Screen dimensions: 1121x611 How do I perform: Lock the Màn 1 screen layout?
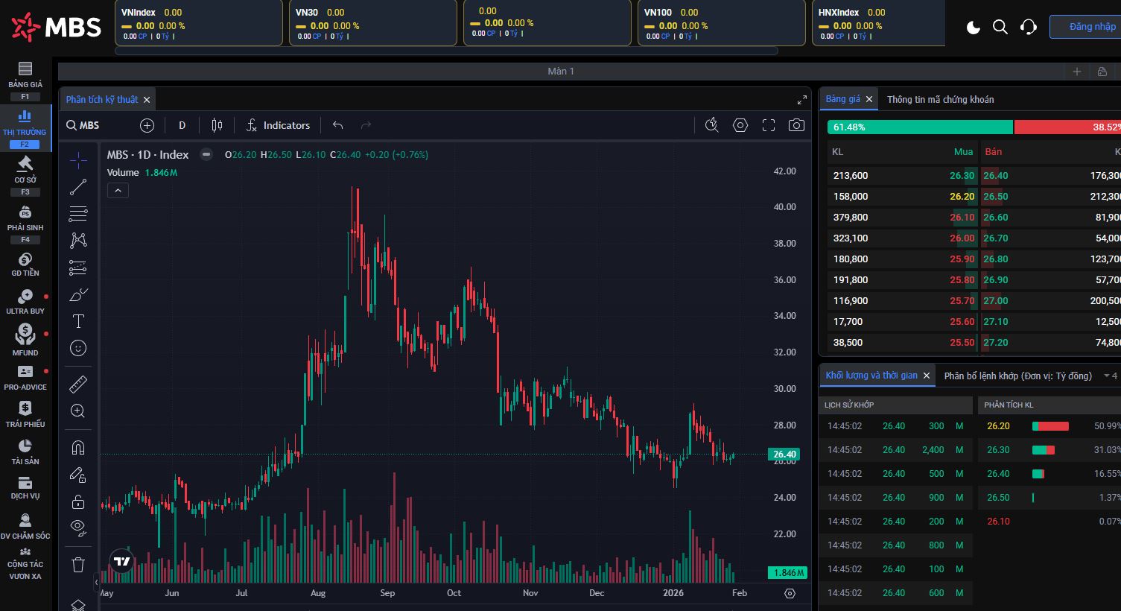click(1102, 72)
